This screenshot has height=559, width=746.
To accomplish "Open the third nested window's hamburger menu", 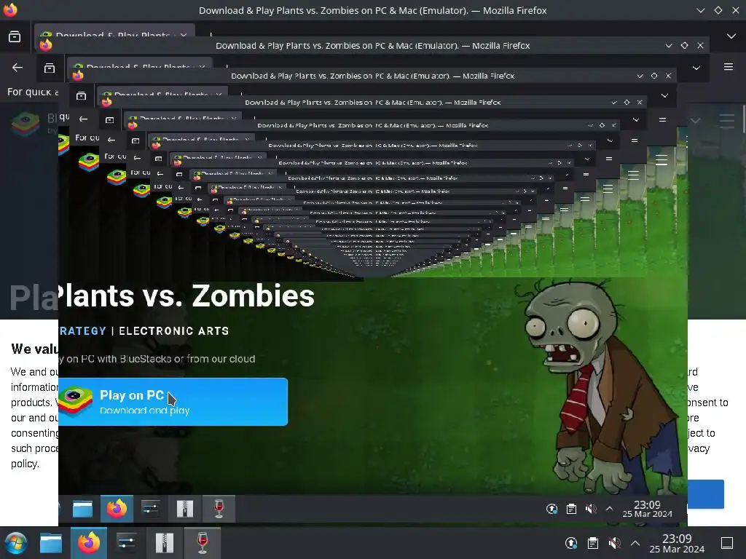I will 662,120.
